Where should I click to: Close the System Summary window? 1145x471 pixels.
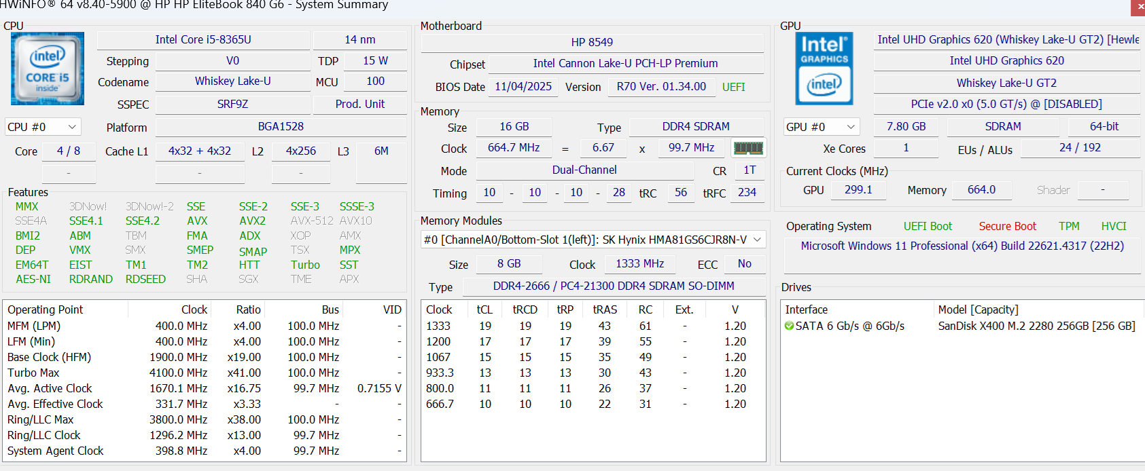[1139, 6]
